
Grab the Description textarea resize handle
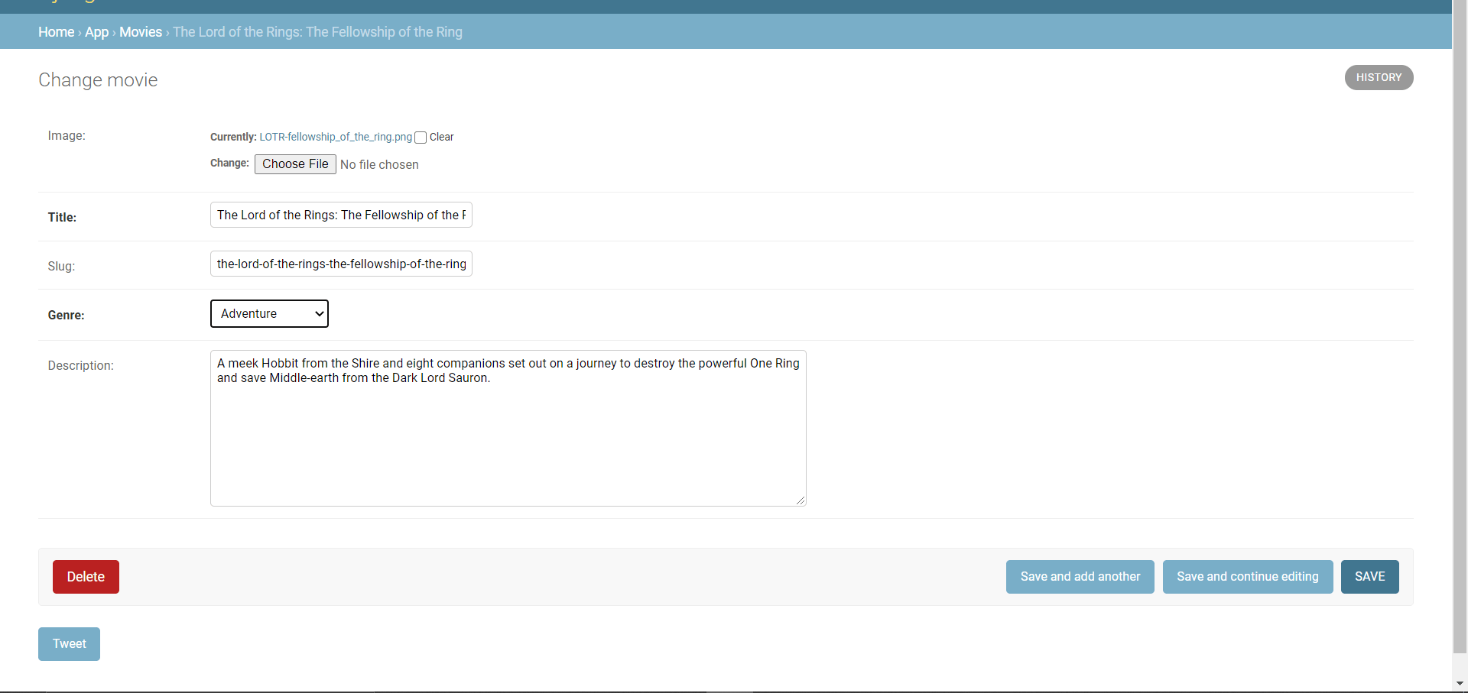801,500
